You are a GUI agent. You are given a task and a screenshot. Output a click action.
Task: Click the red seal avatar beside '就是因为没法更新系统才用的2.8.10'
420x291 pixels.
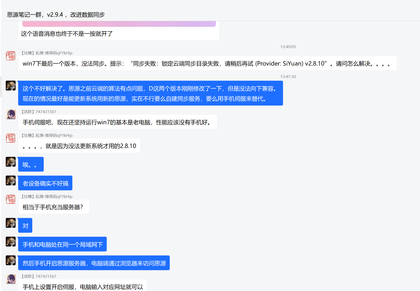[11, 138]
